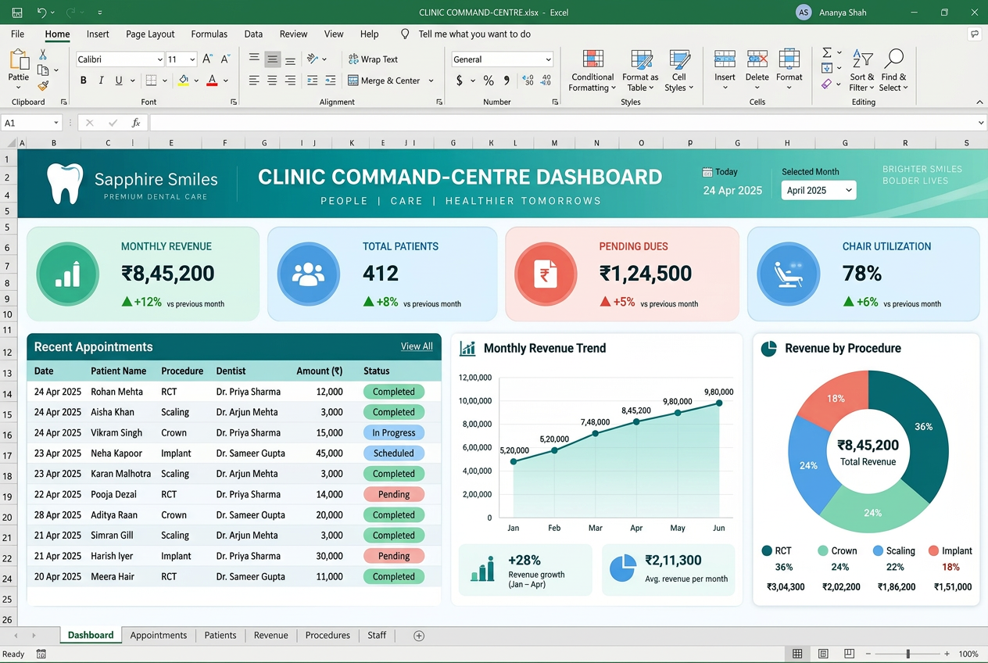The height and width of the screenshot is (663, 988).
Task: Click the Tell me lightbulb icon
Action: (x=405, y=34)
